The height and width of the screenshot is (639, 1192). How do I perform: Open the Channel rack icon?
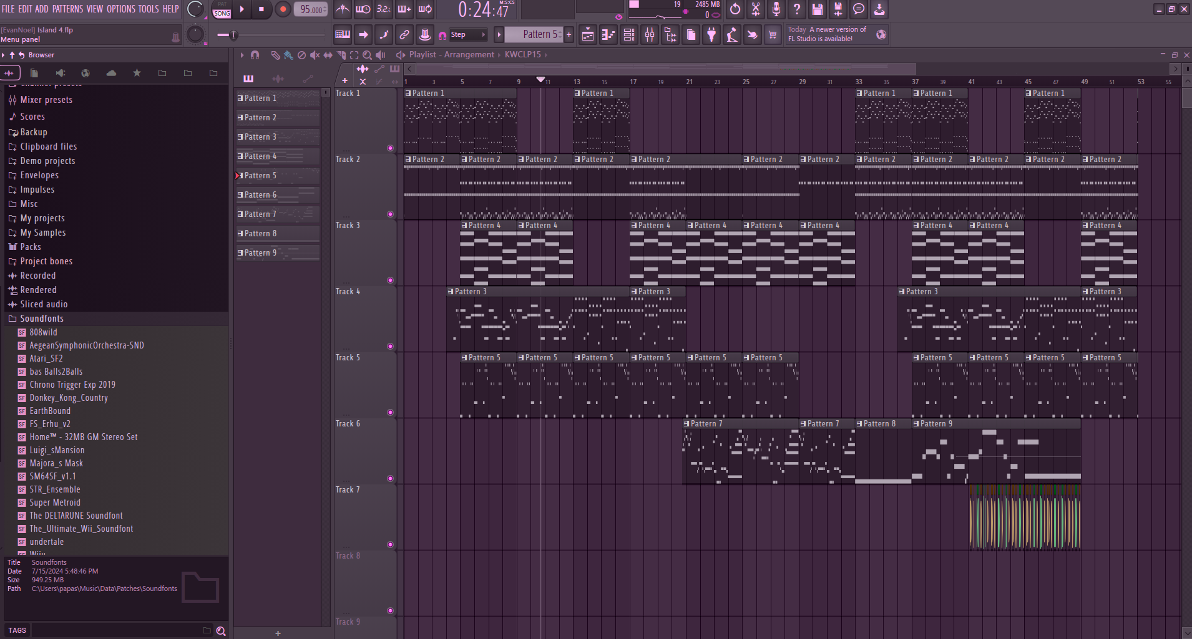629,35
